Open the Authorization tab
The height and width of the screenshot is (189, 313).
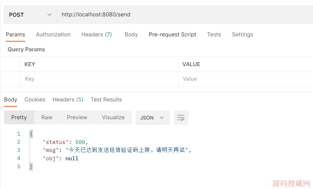click(53, 35)
